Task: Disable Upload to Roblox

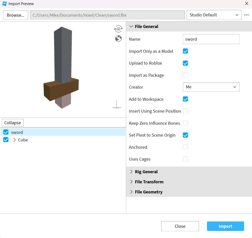Action: [185, 63]
